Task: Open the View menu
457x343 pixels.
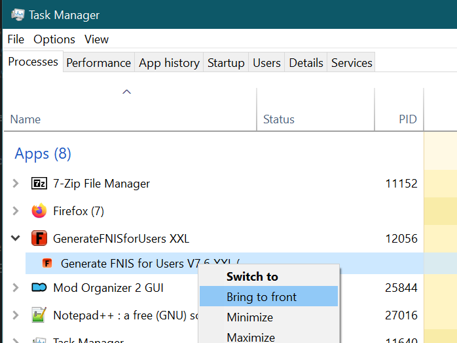Action: tap(96, 39)
